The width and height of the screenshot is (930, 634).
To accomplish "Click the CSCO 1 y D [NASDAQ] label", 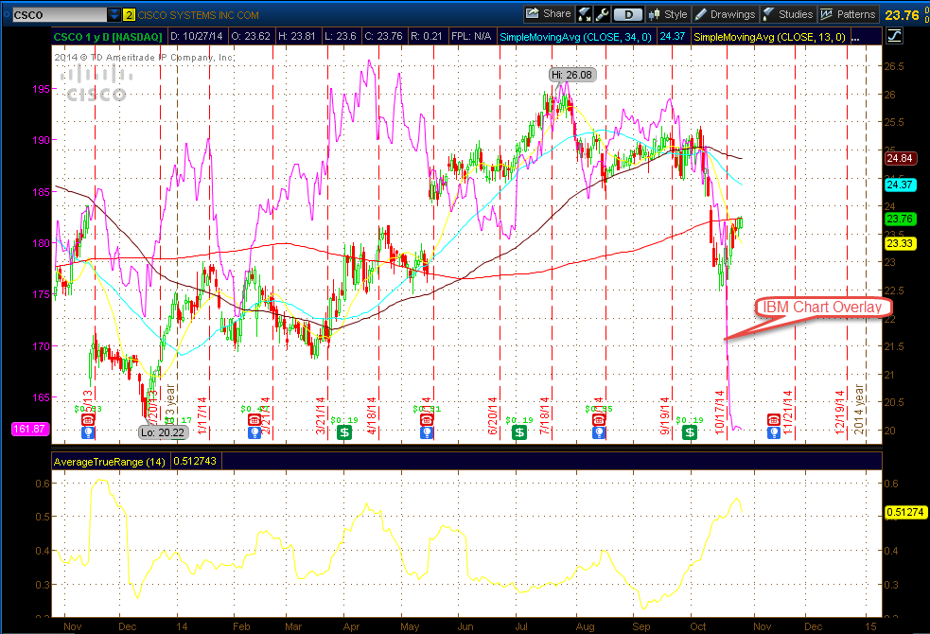I will 107,37.
